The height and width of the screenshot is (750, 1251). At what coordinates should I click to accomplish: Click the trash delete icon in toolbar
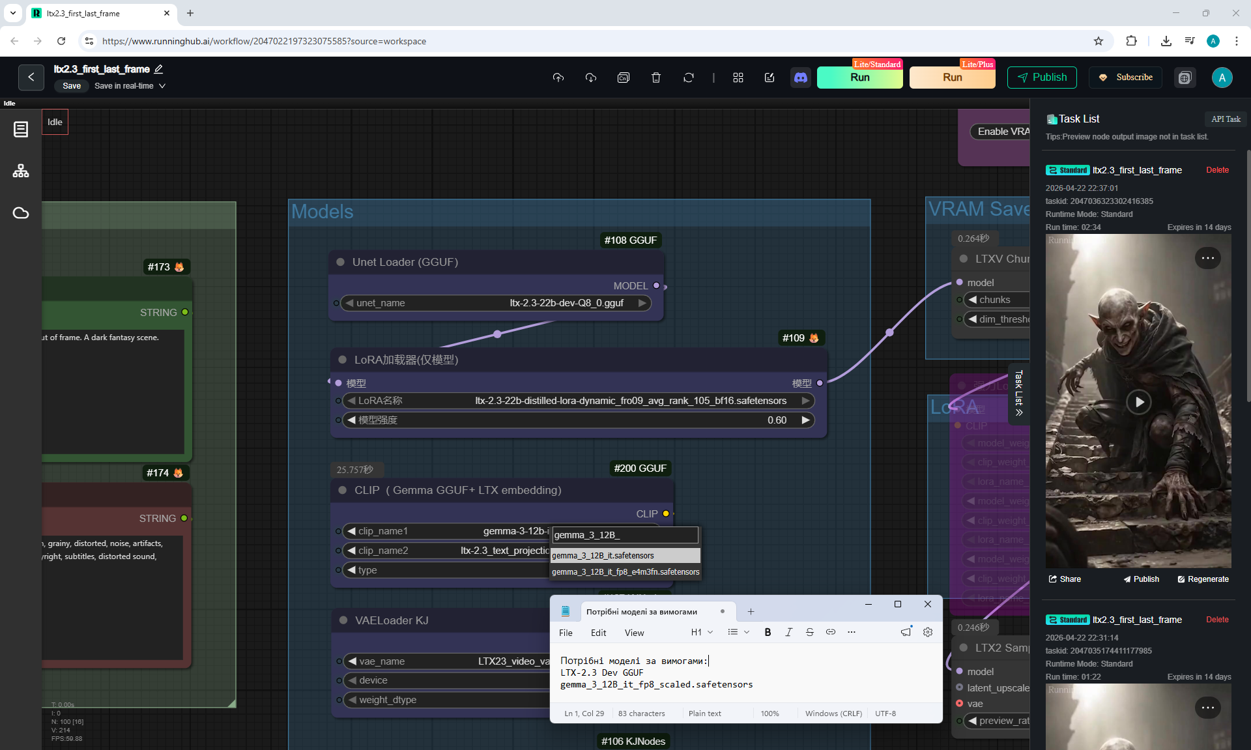click(656, 78)
